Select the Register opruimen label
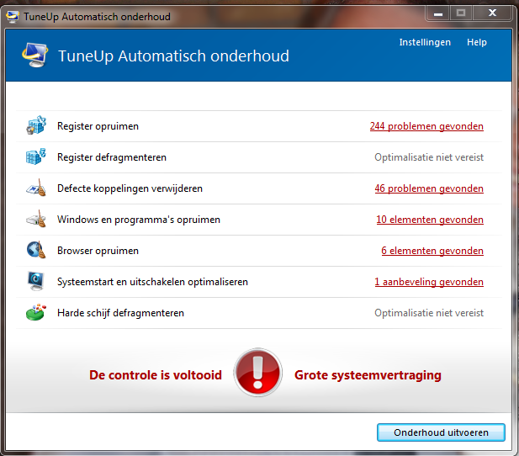Viewport: 519px width, 456px height. (x=98, y=126)
